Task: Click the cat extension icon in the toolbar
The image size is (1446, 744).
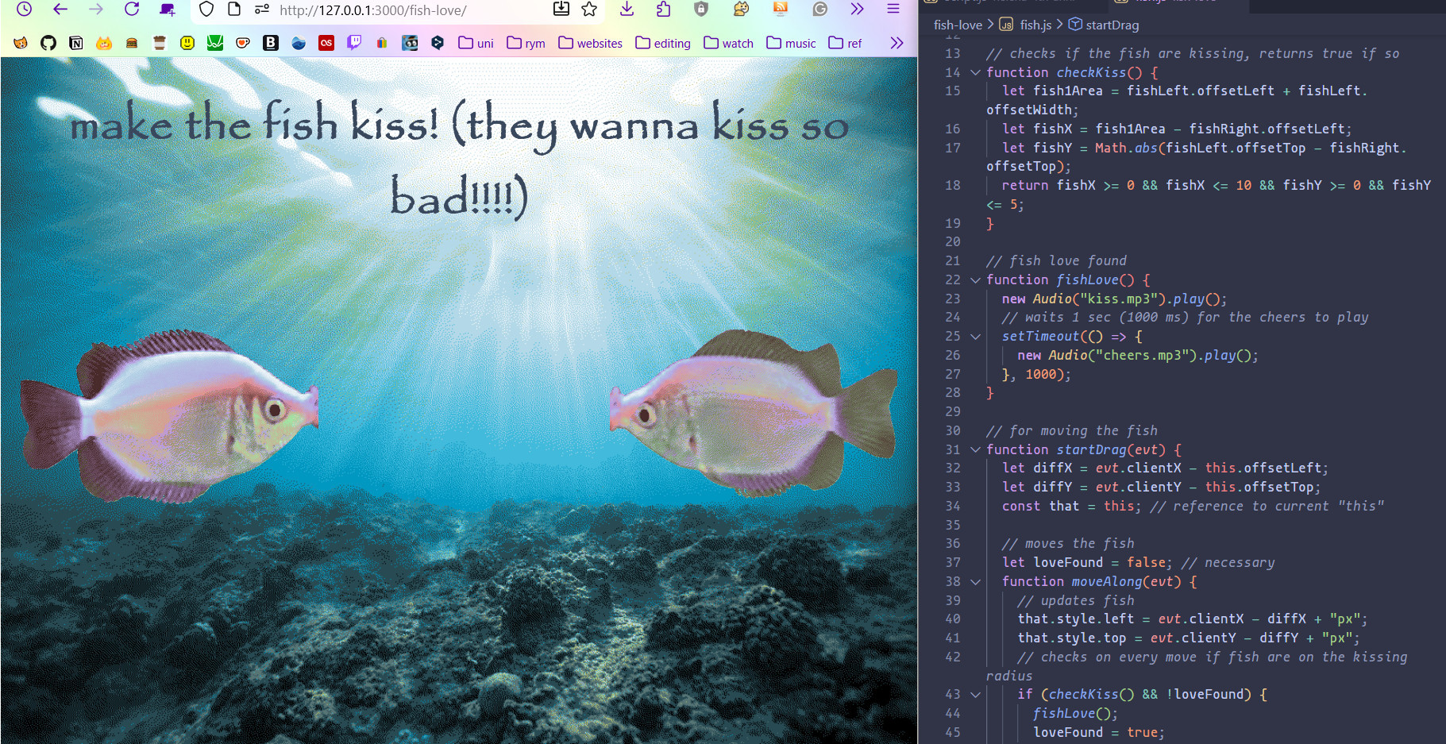Action: coord(740,10)
